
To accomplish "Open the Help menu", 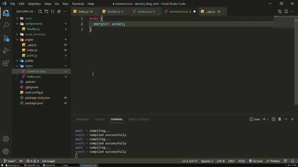I will pyautogui.click(x=91, y=4).
